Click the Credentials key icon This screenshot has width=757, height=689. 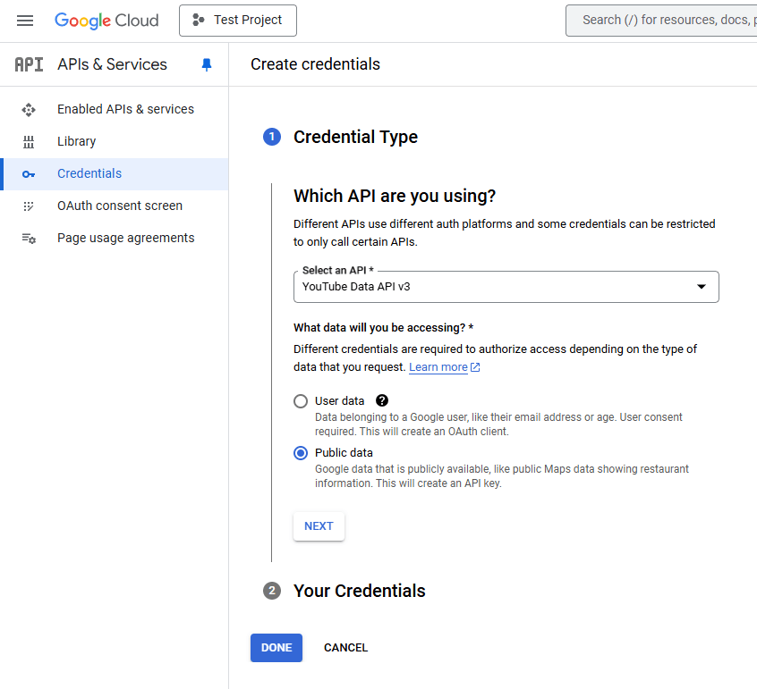pyautogui.click(x=29, y=174)
